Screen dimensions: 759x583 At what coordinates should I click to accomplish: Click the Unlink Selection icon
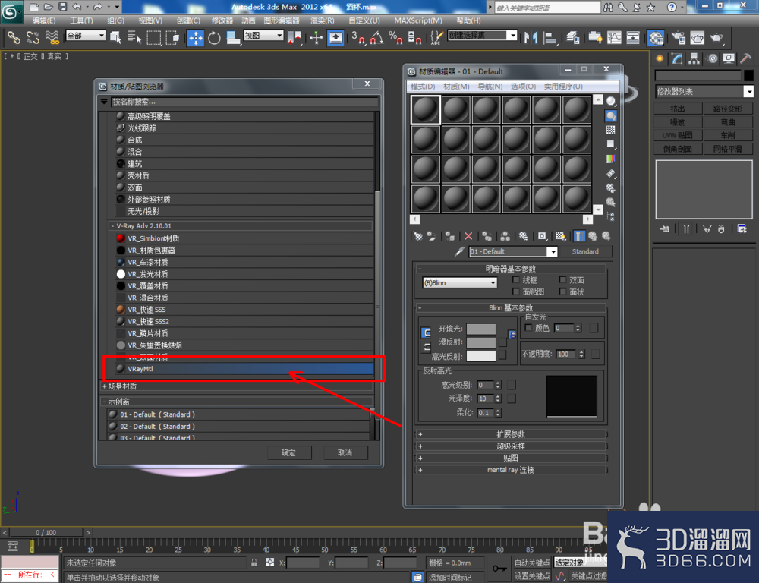[x=33, y=38]
